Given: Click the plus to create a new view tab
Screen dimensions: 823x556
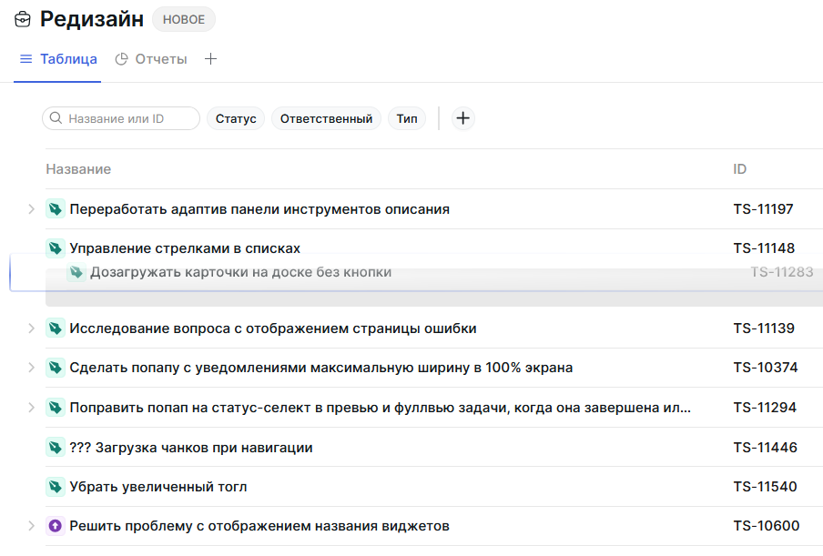Looking at the screenshot, I should click(210, 58).
